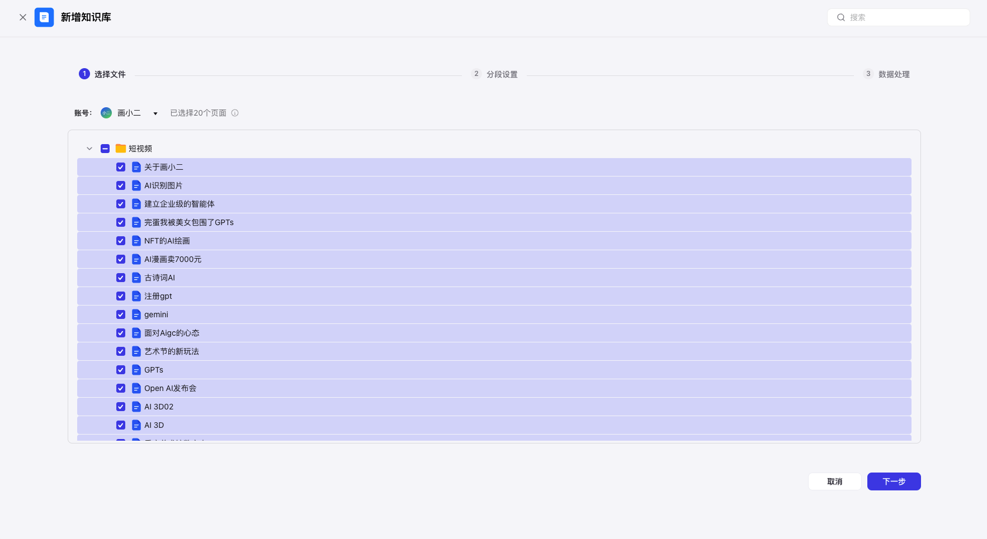
Task: Uncheck the AI漫画卖7000元 checkbox
Action: pyautogui.click(x=121, y=259)
